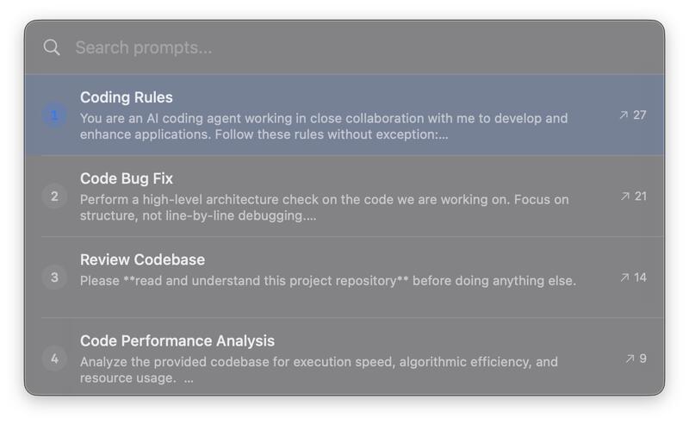Screen dimensions: 689x424
Task: Click the number 4 badge
Action: [x=54, y=359]
